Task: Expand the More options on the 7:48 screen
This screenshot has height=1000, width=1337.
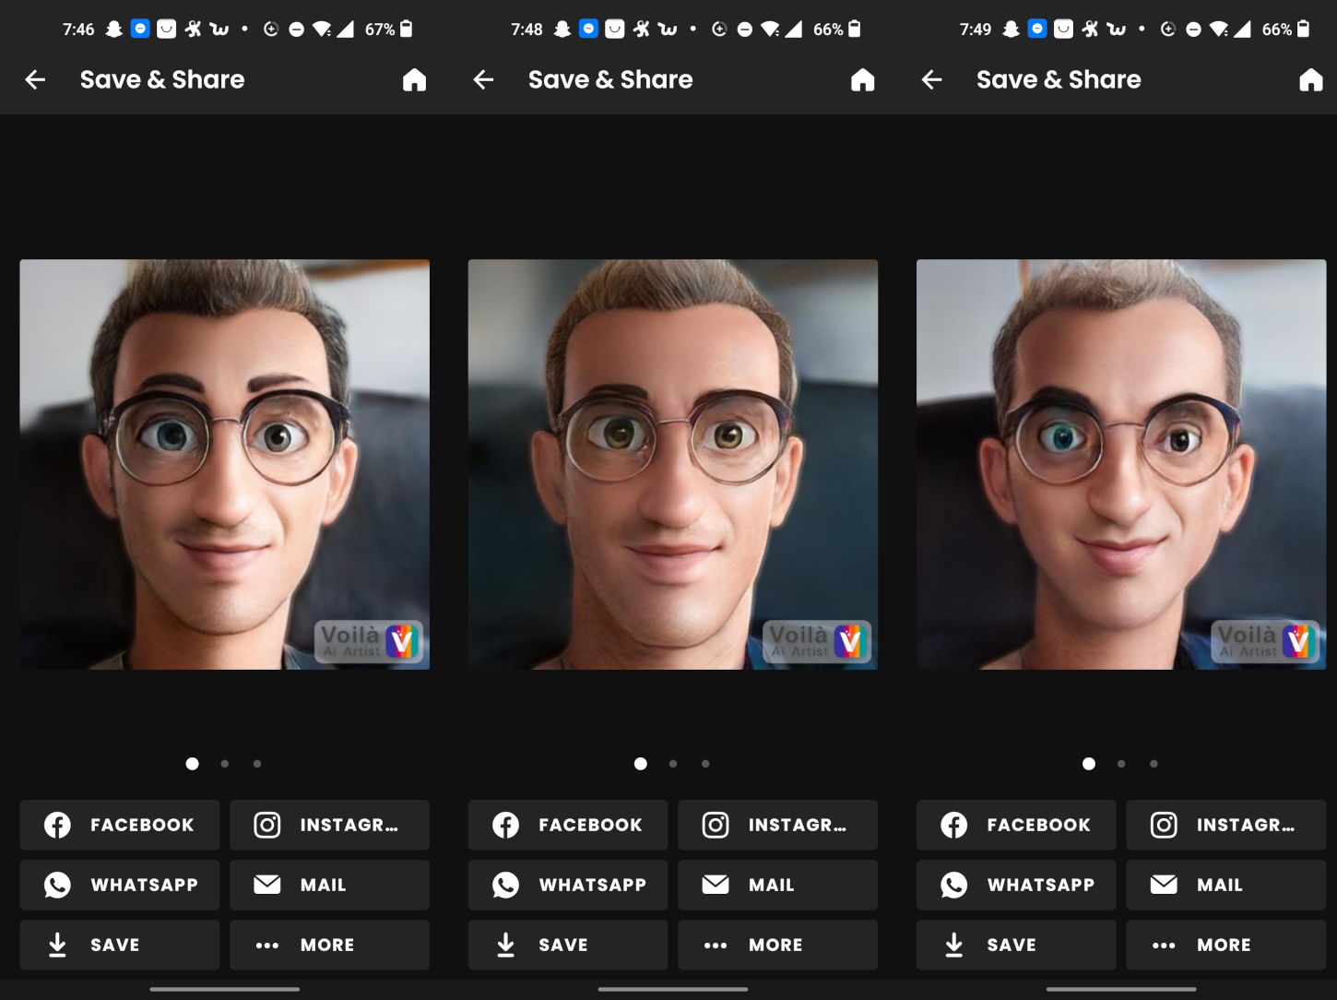Action: (777, 945)
